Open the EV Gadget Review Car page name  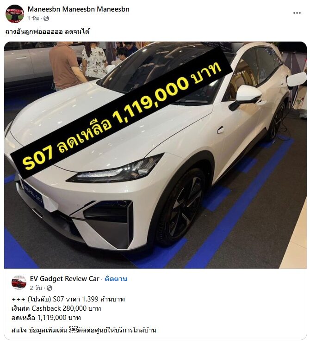(x=65, y=279)
